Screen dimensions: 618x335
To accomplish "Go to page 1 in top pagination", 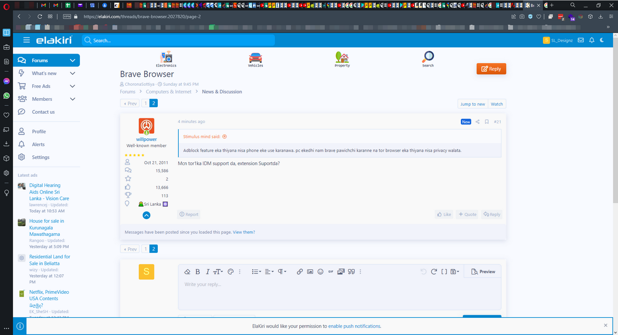I will pos(145,103).
